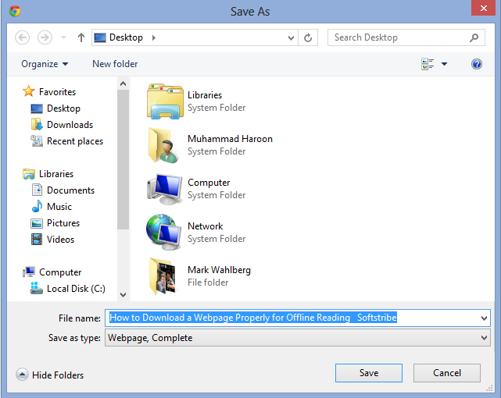Select Desktop under Favorites
Viewport: 501px width, 398px height.
click(55, 108)
